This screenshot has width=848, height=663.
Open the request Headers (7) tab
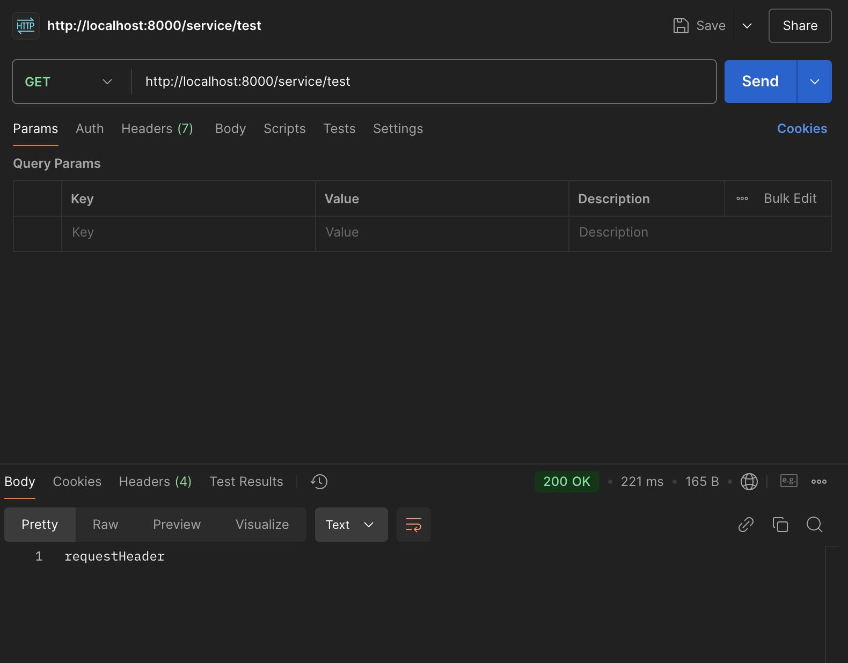coord(157,129)
